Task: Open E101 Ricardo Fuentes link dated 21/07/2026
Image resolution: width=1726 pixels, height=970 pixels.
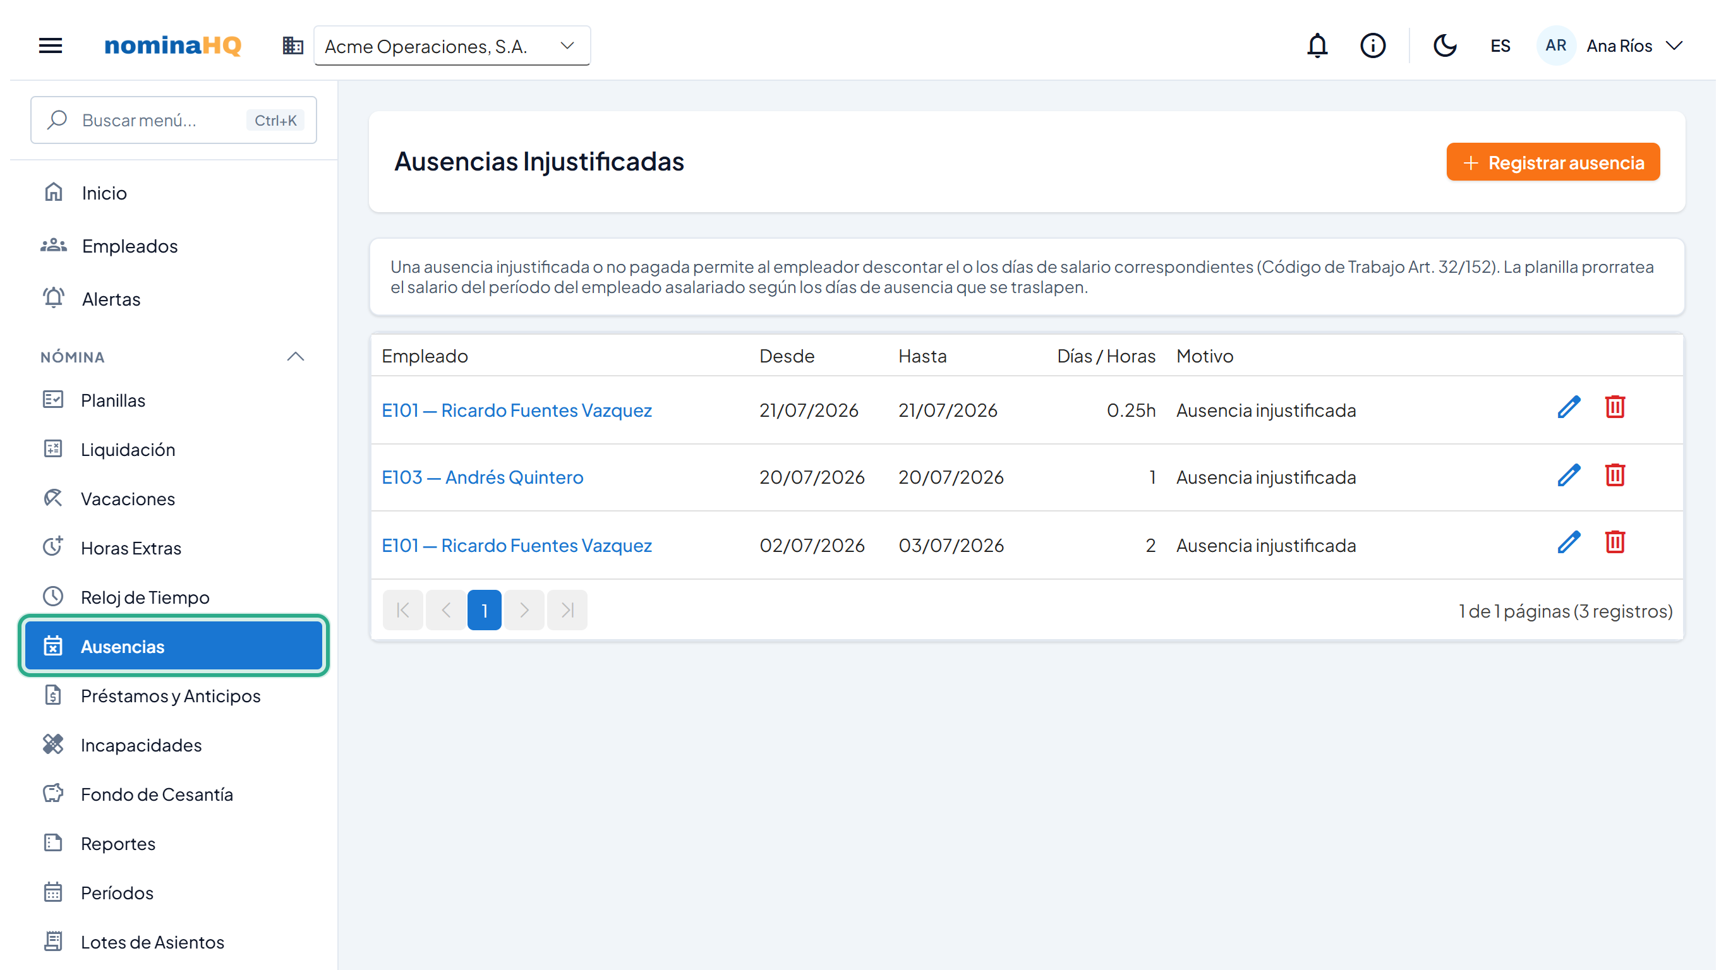Action: tap(517, 410)
